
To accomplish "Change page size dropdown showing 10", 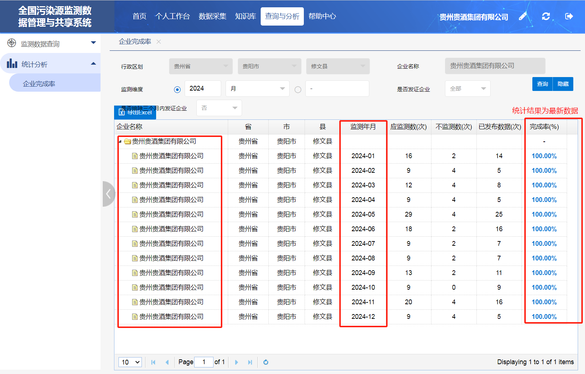I will (130, 362).
